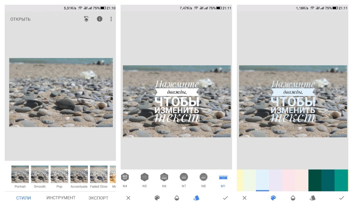Screen dimensions: 353x209
Task: Confirm with checkmark below color swatches
Action: point(342,198)
